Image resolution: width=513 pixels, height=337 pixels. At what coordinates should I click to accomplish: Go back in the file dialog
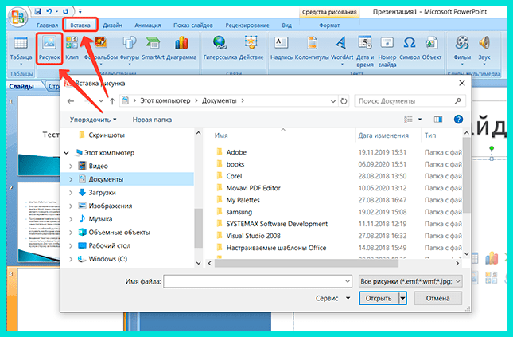71,101
